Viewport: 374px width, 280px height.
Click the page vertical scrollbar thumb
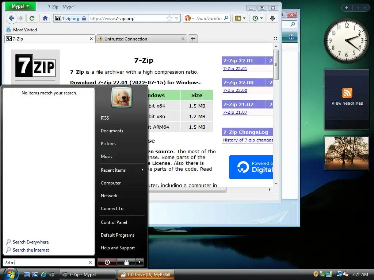[x=276, y=65]
